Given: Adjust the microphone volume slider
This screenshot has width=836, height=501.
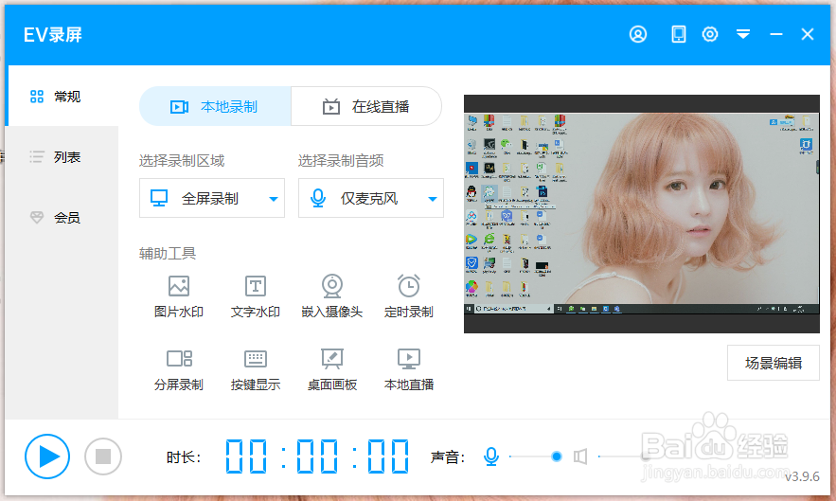Looking at the screenshot, I should [x=535, y=456].
